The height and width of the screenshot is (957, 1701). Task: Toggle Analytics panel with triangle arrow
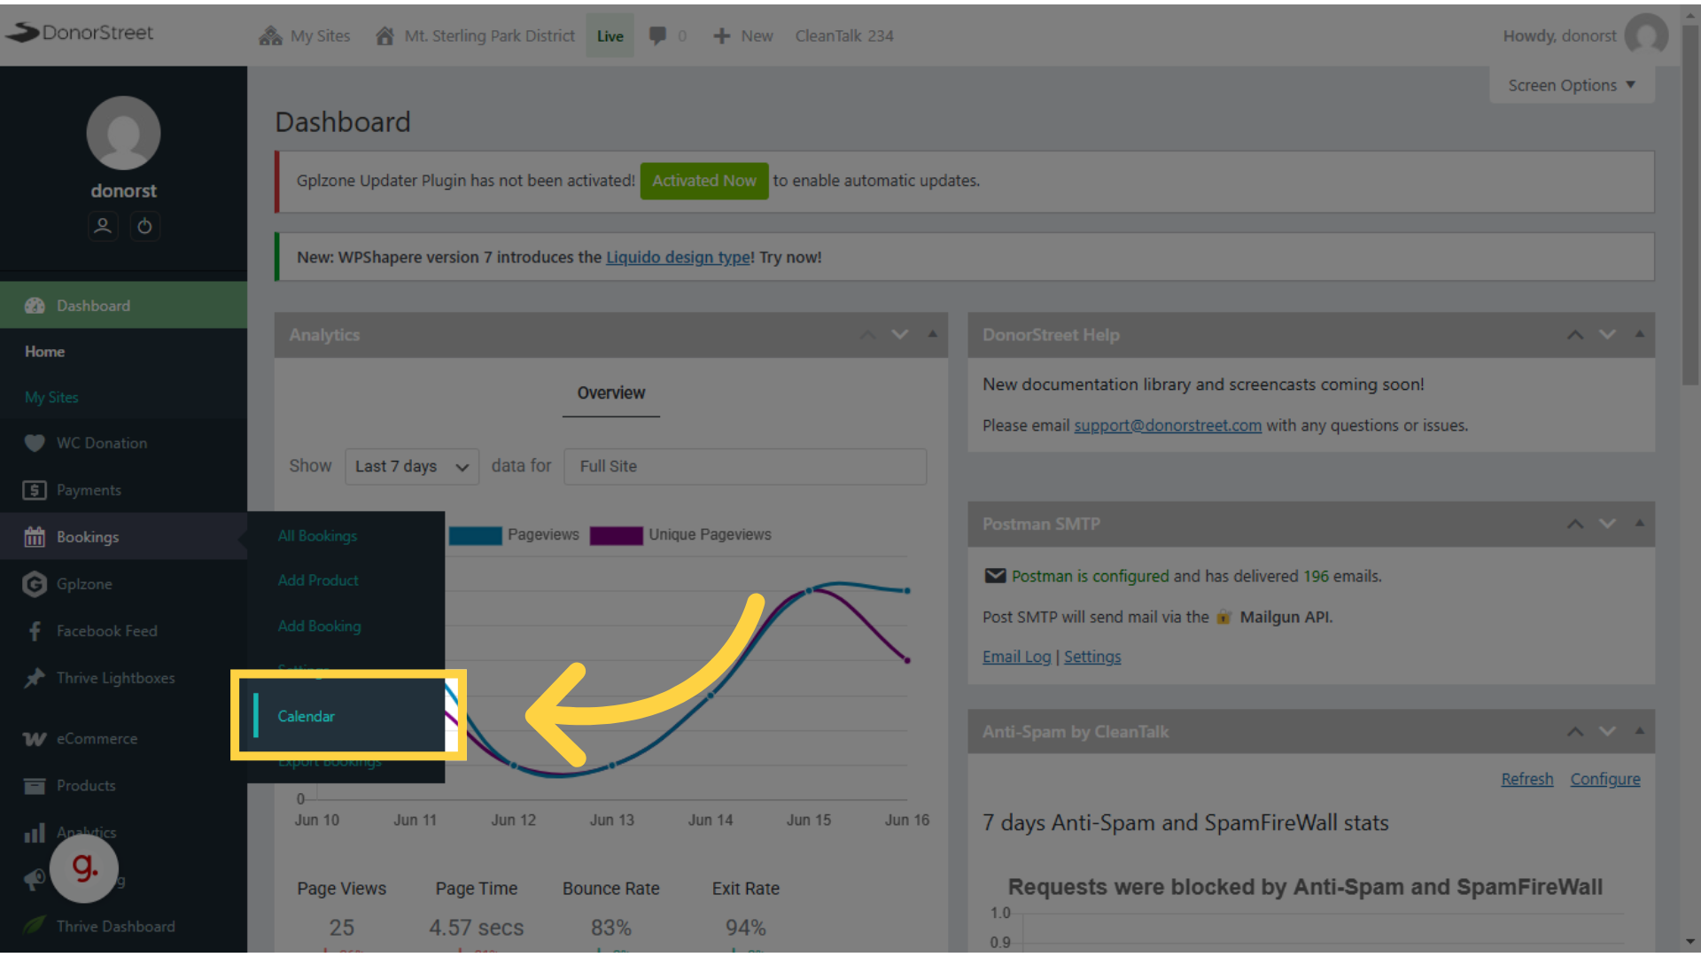pyautogui.click(x=932, y=335)
